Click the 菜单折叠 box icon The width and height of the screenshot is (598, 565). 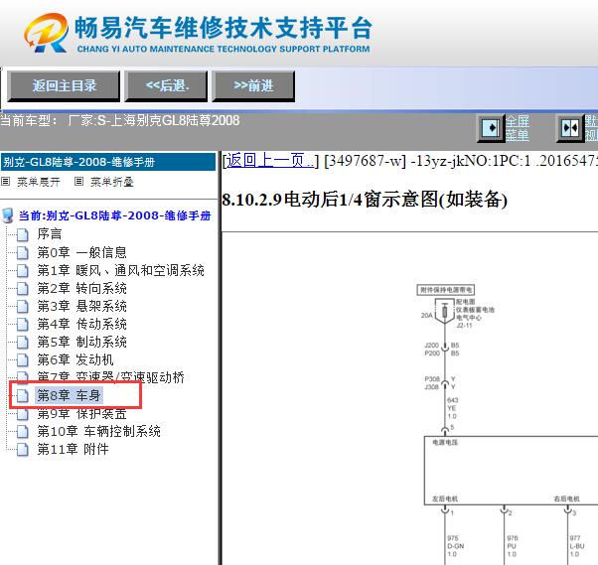pos(78,182)
